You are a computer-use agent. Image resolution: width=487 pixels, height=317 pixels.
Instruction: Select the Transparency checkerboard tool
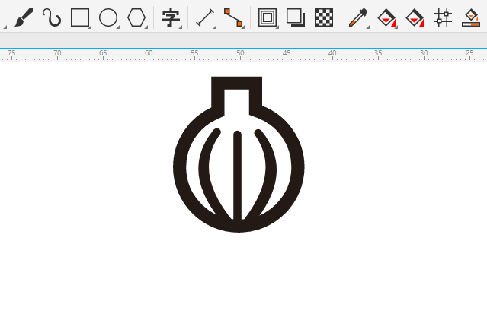coord(324,17)
